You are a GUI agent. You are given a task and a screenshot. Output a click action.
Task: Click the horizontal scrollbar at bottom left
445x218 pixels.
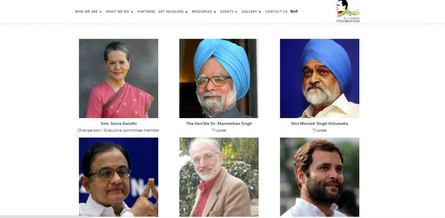44,217
